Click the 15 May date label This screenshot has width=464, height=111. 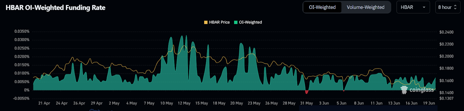[202, 103]
